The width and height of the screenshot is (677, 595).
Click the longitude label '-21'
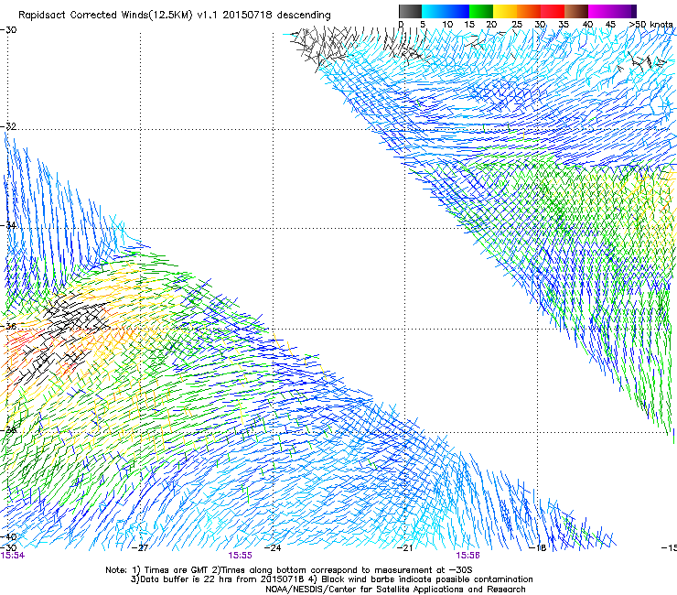tap(405, 548)
